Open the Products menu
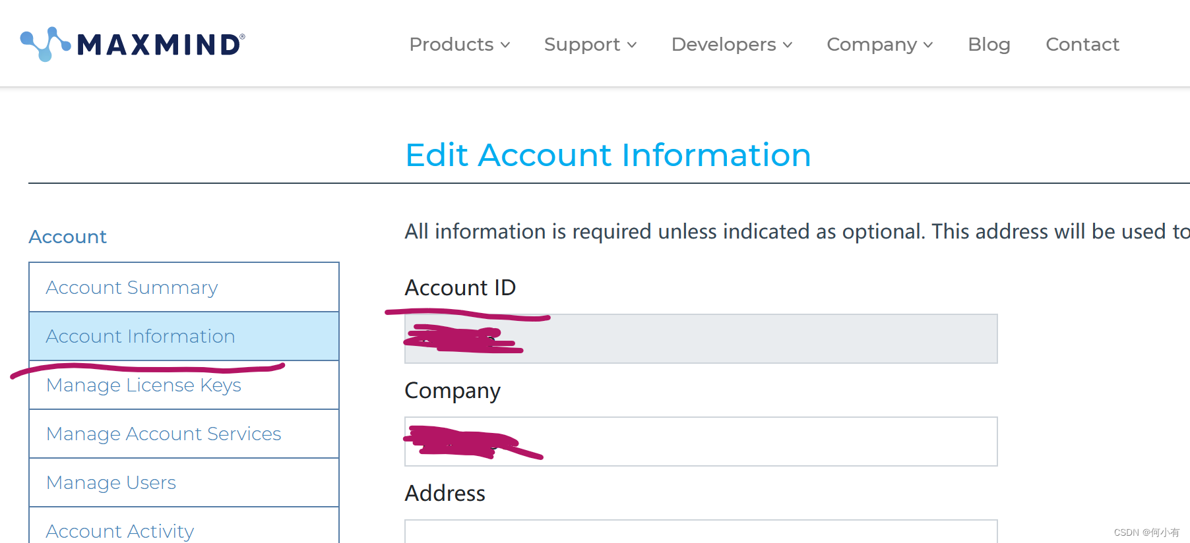Screen dimensions: 1190x543 click(460, 44)
